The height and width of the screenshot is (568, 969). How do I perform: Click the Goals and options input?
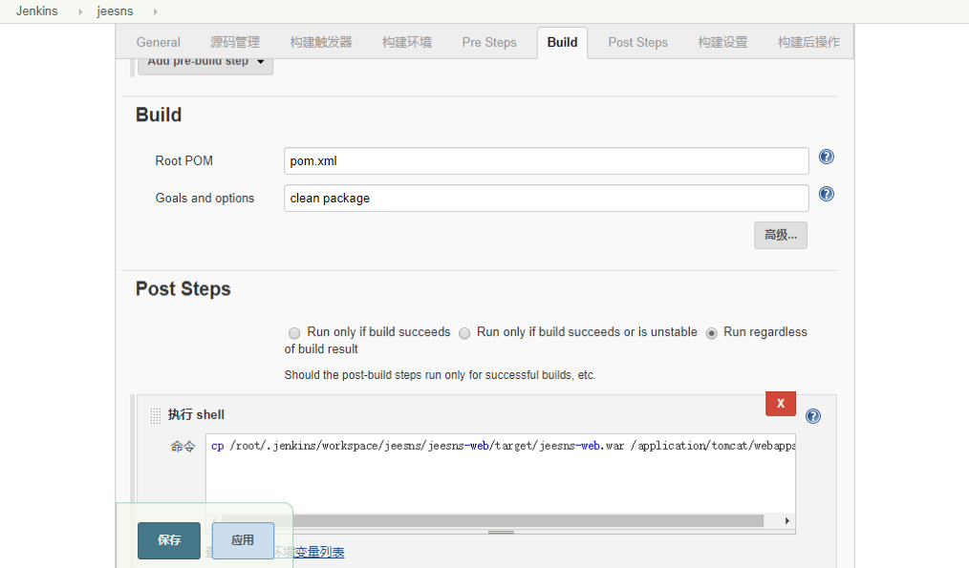pyautogui.click(x=547, y=199)
